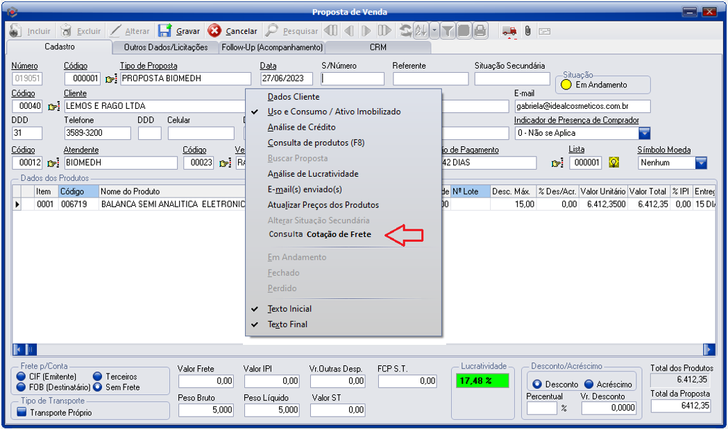Toggle the Transporte Próprio checkbox

tap(22, 412)
